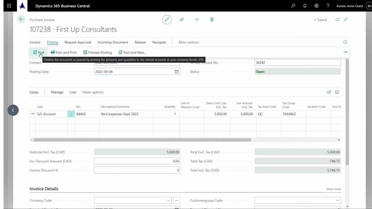Click the Inv. Discount Amount field
This screenshot has height=209, width=372.
(x=137, y=161)
